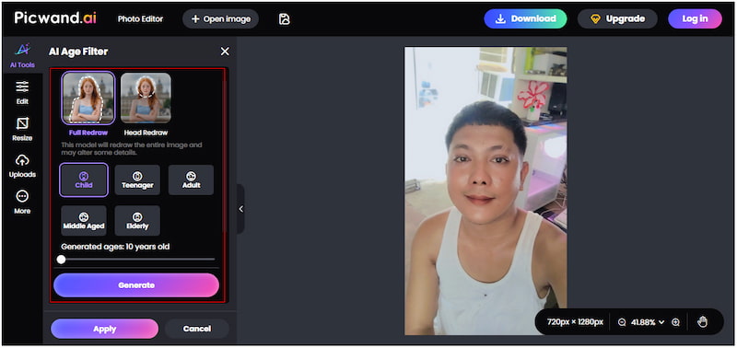The height and width of the screenshot is (348, 737).
Task: Click the Generate button
Action: click(136, 285)
